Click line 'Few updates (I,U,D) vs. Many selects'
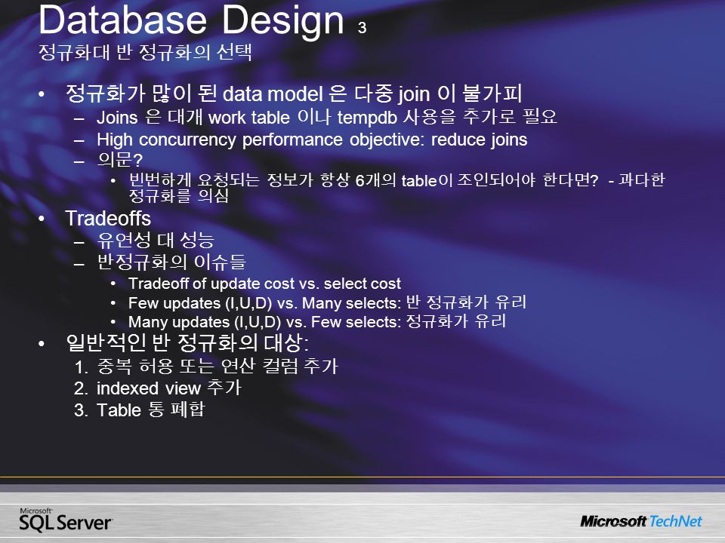The image size is (725, 543). click(x=327, y=302)
